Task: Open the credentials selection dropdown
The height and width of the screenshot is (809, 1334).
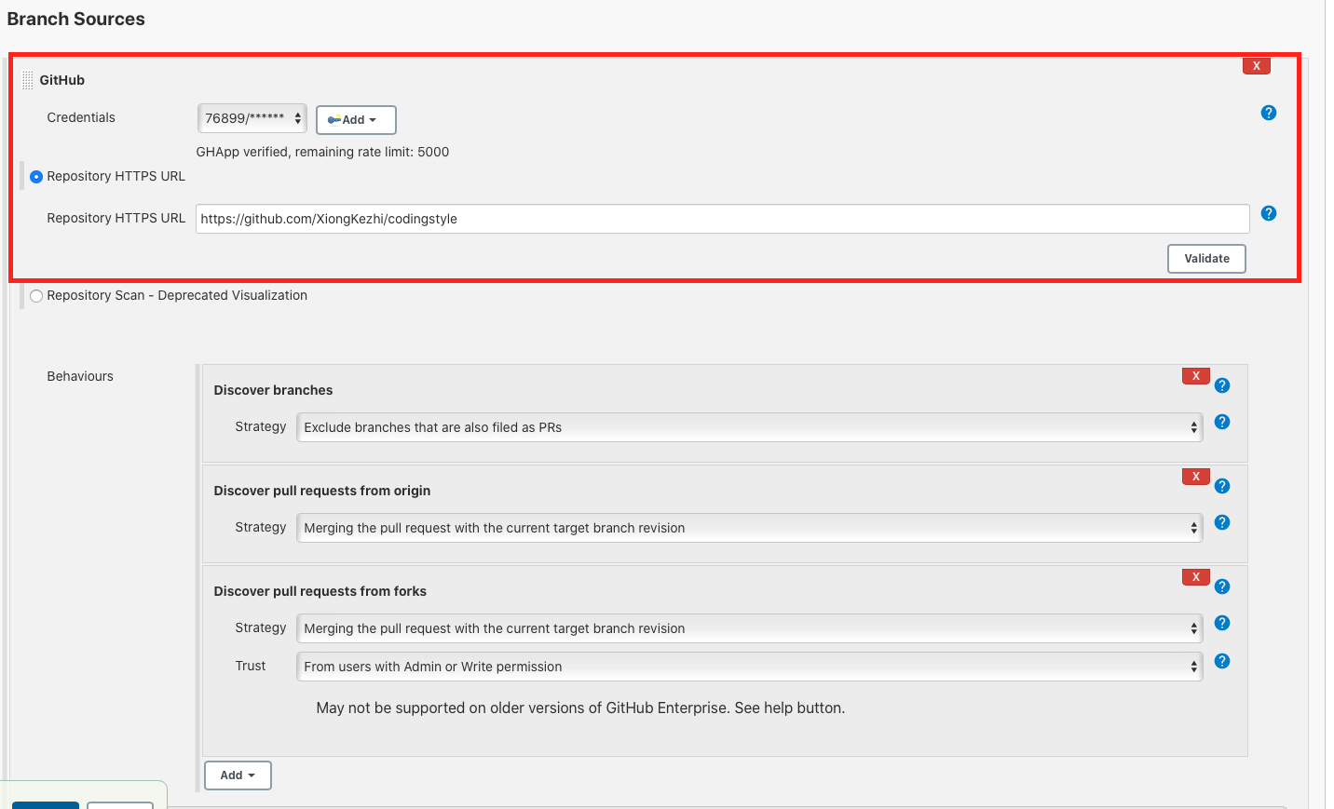Action: (252, 118)
